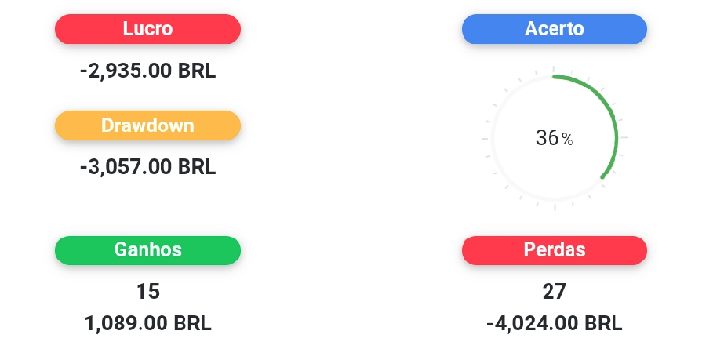
Task: Click the 1,089.00 BRL gains total
Action: (147, 324)
